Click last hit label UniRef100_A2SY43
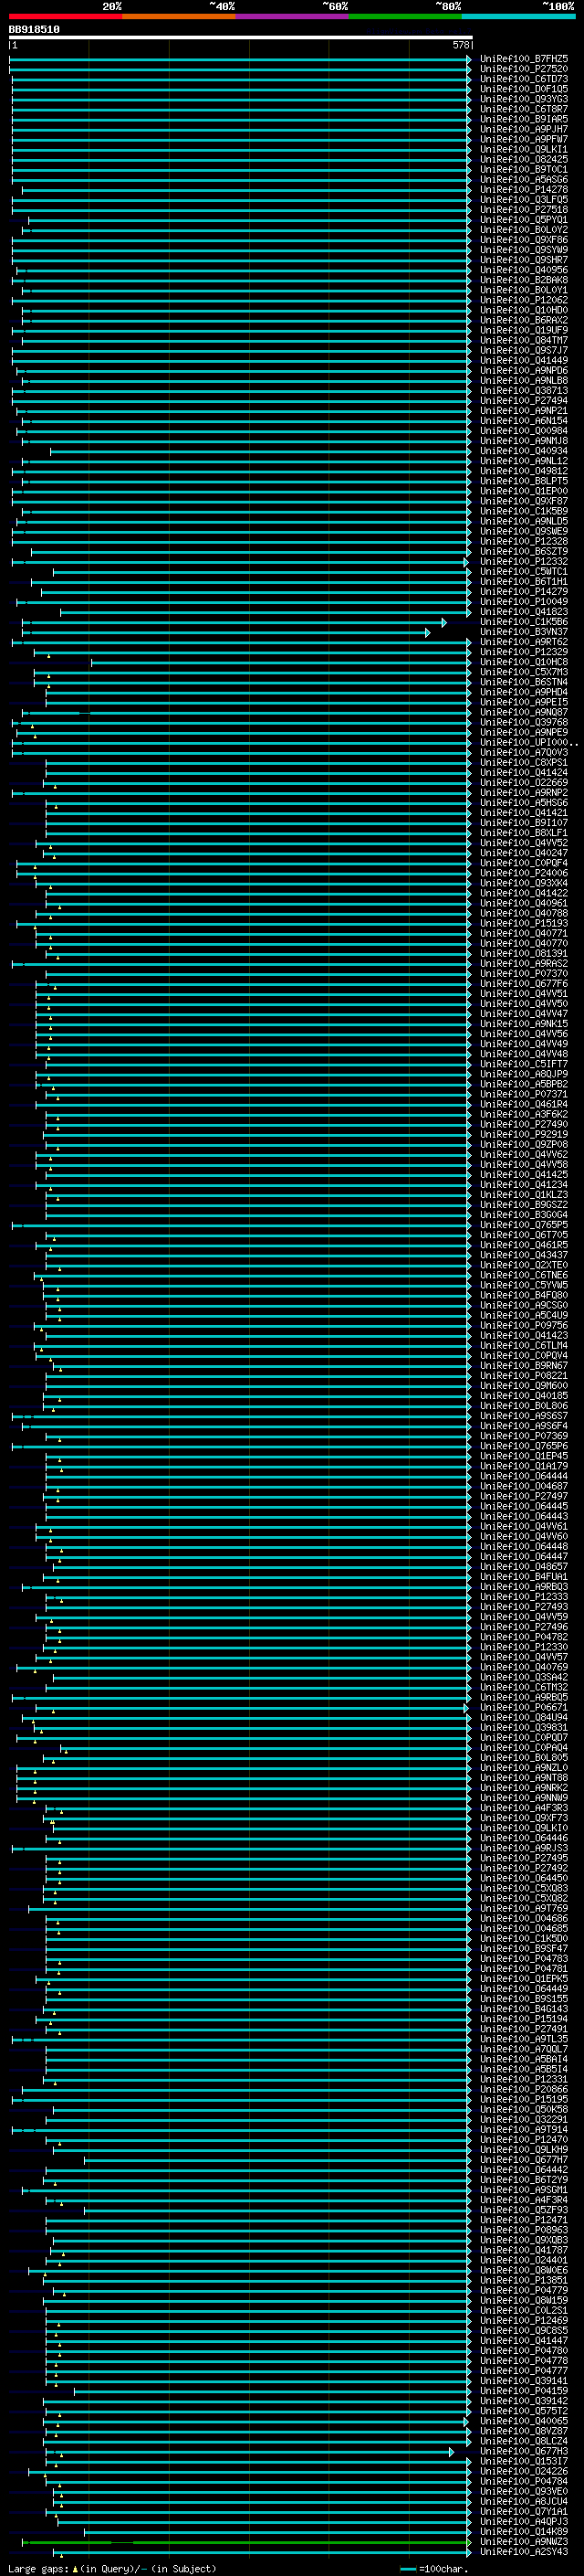Image resolution: width=584 pixels, height=2576 pixels. point(523,2551)
